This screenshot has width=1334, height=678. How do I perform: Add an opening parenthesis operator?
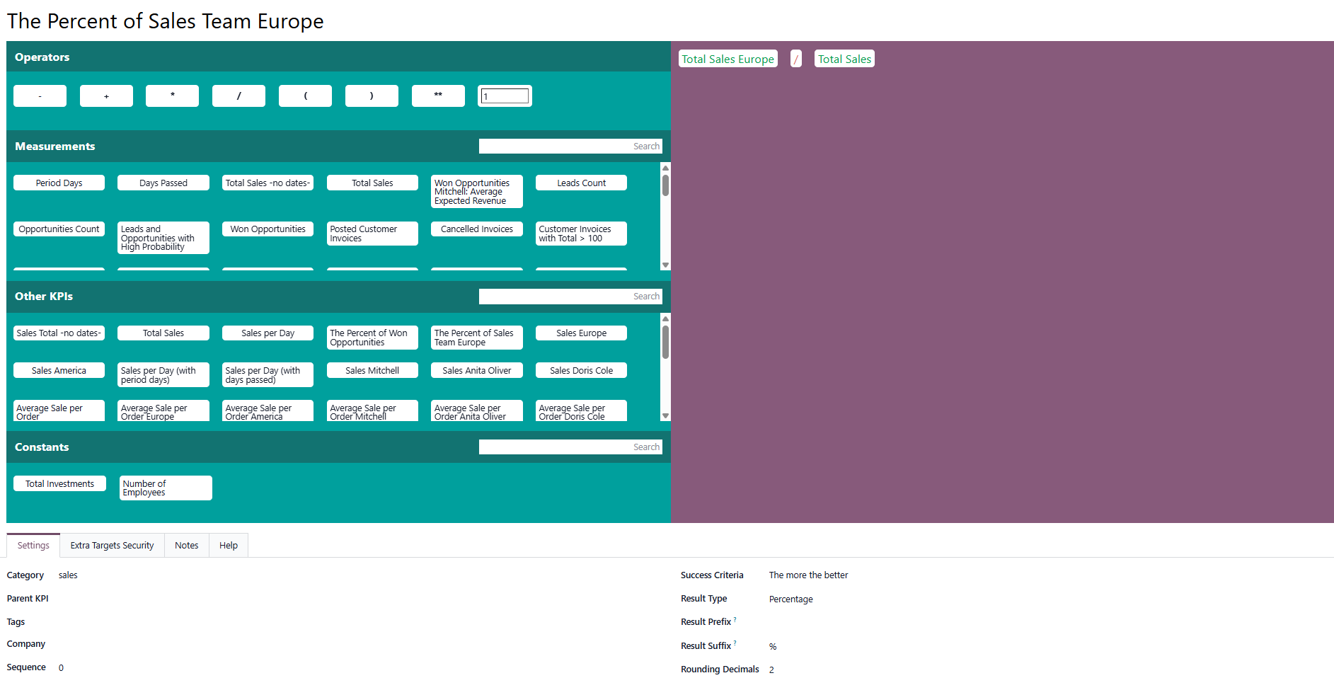[x=305, y=96]
